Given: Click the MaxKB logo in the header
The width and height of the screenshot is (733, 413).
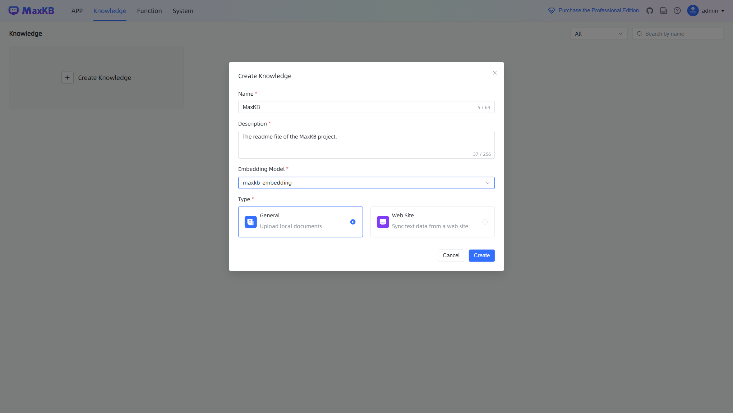Looking at the screenshot, I should coord(32,10).
